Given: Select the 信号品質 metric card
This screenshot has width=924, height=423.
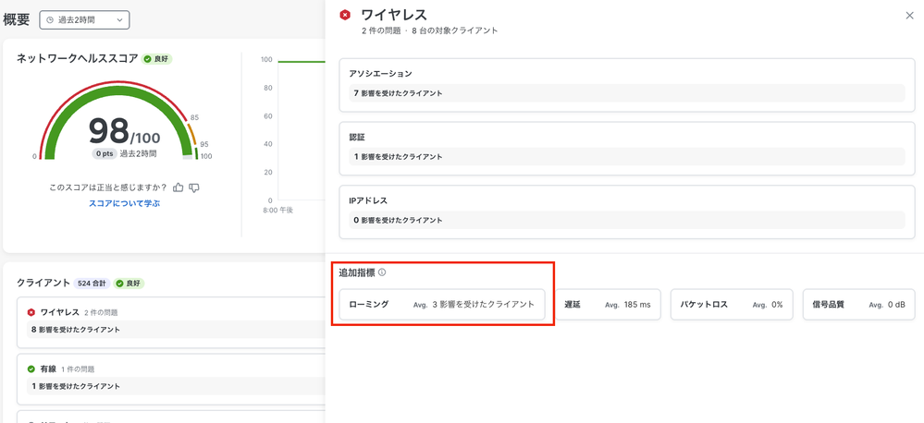Looking at the screenshot, I should click(x=858, y=304).
